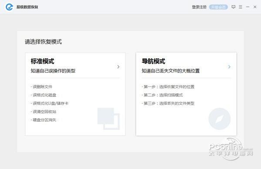Close the recovery app window
The height and width of the screenshot is (169, 261).
[255, 7]
